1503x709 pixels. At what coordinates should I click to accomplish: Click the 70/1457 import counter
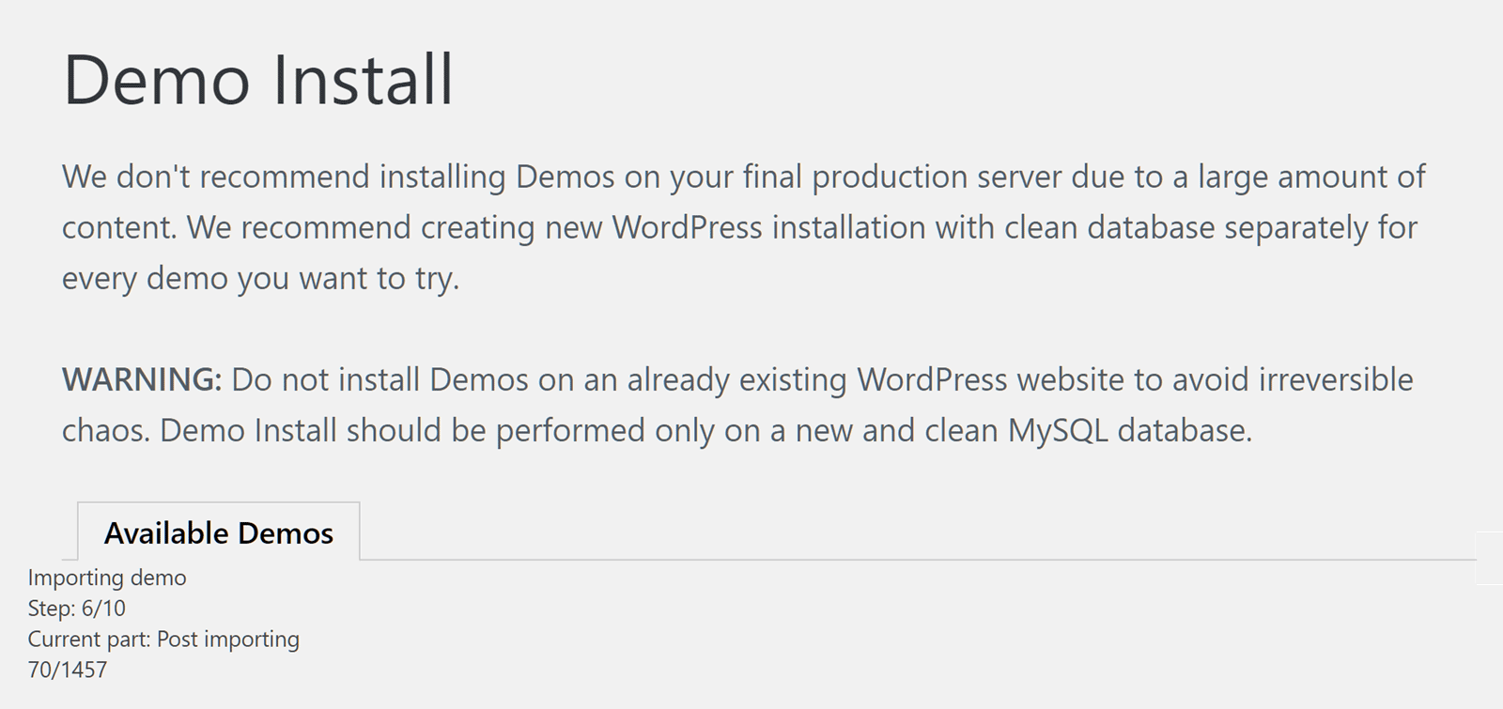[68, 670]
